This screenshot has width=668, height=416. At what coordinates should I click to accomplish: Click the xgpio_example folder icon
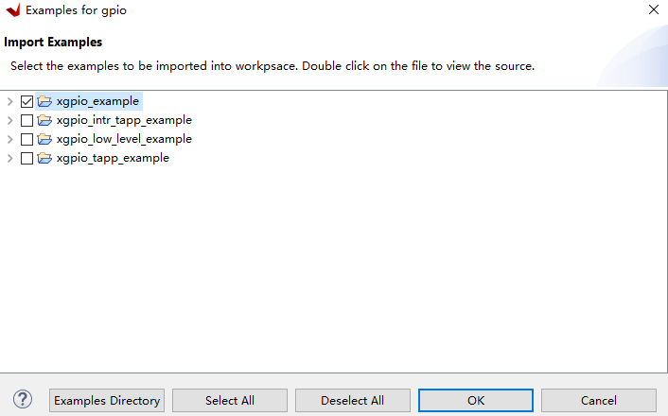(x=44, y=101)
